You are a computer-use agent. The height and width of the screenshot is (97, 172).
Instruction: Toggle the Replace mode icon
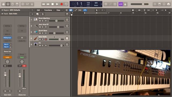click(x=106, y=4)
